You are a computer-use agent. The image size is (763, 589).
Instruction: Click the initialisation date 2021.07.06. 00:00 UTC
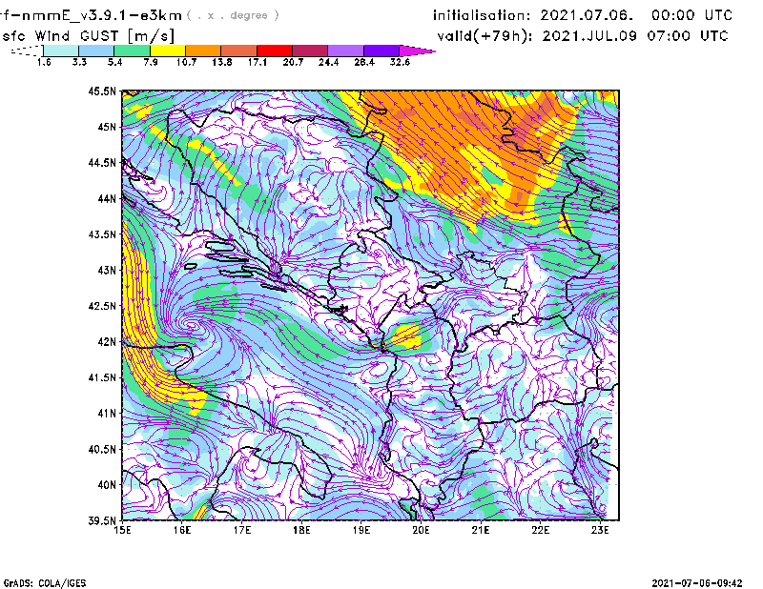point(636,15)
